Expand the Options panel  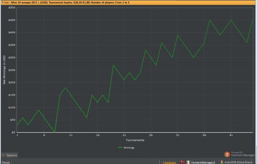(10, 155)
